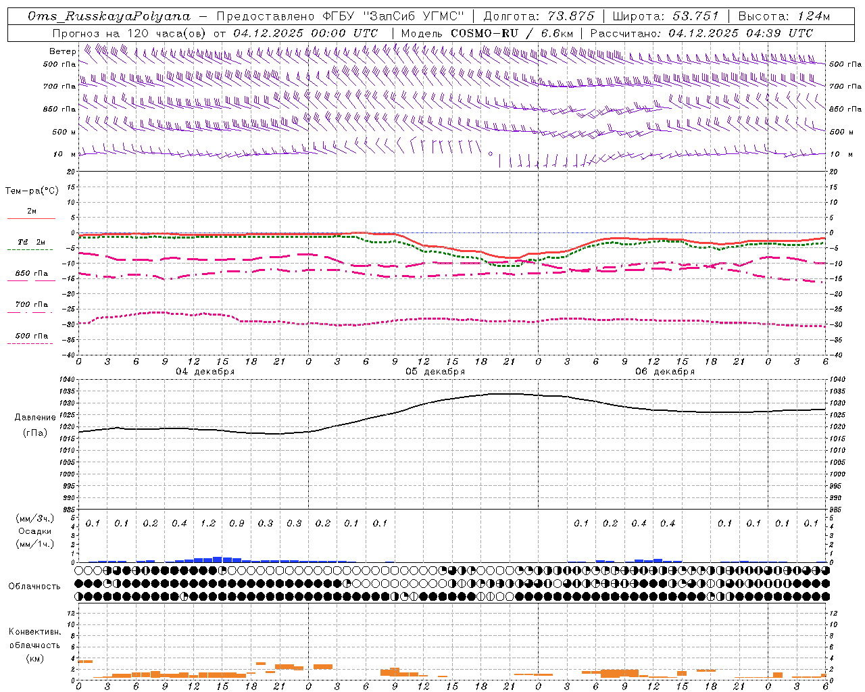The height and width of the screenshot is (692, 865).
Task: Click the Давление pressure panel label
Action: pyautogui.click(x=35, y=418)
